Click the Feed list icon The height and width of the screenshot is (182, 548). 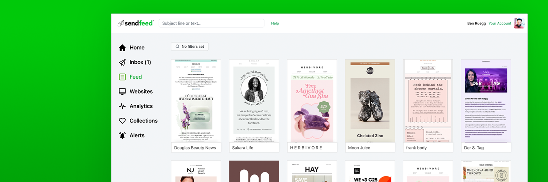click(122, 77)
